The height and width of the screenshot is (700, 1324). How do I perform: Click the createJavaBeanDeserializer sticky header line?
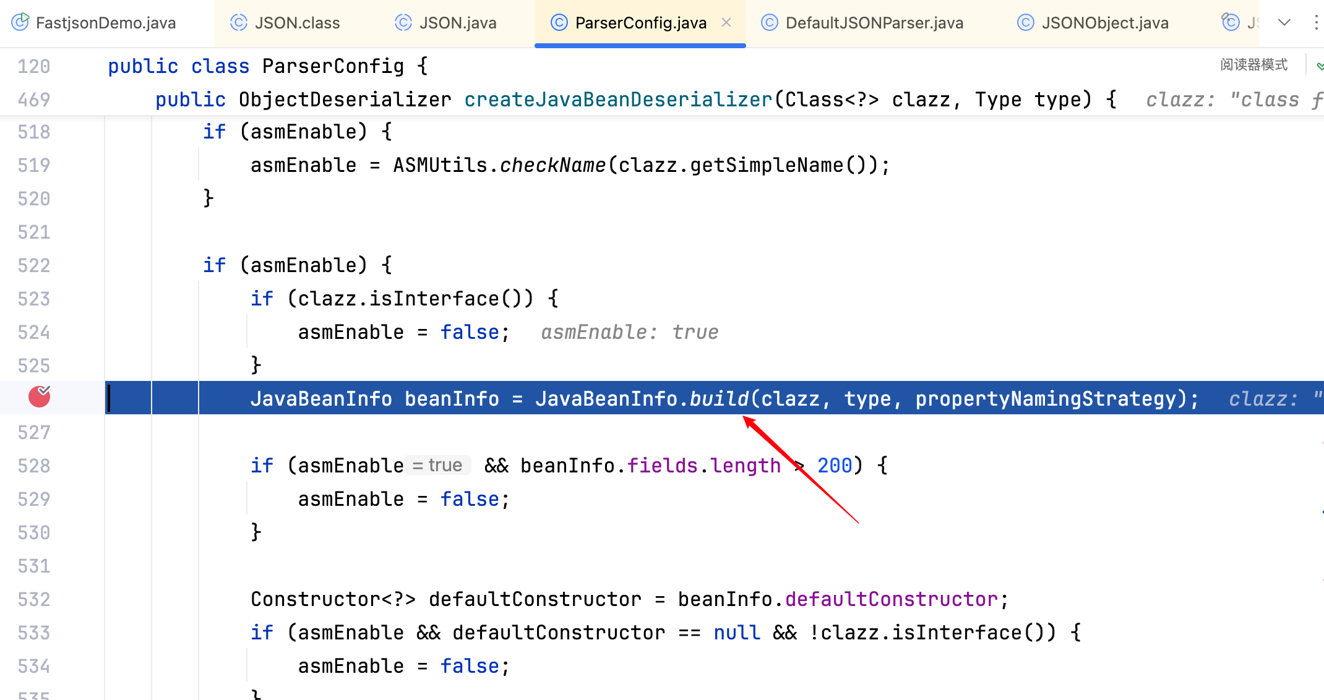tap(617, 100)
